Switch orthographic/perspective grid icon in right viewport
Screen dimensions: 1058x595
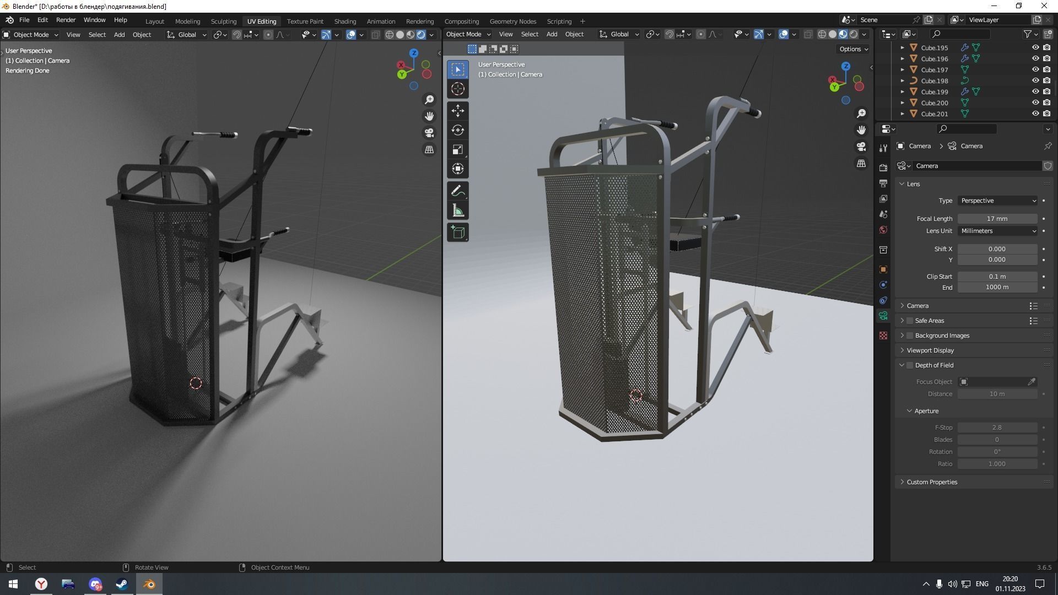pos(861,164)
